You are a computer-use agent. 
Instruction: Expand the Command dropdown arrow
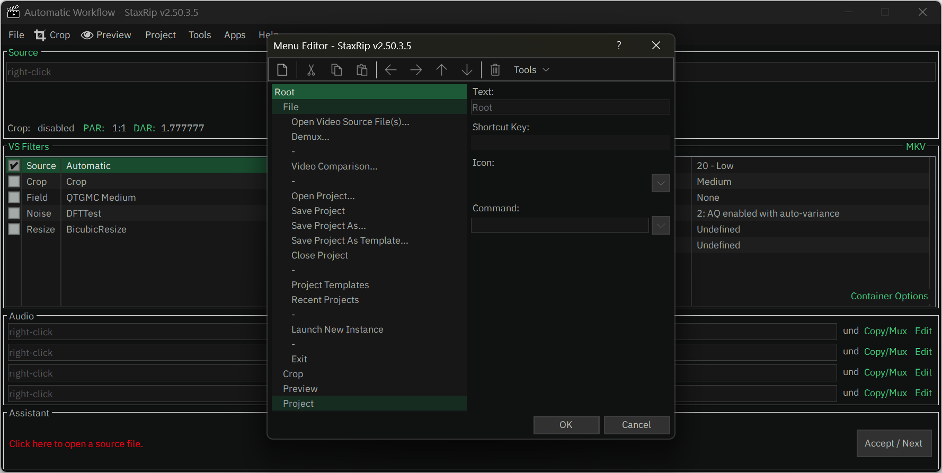[661, 226]
